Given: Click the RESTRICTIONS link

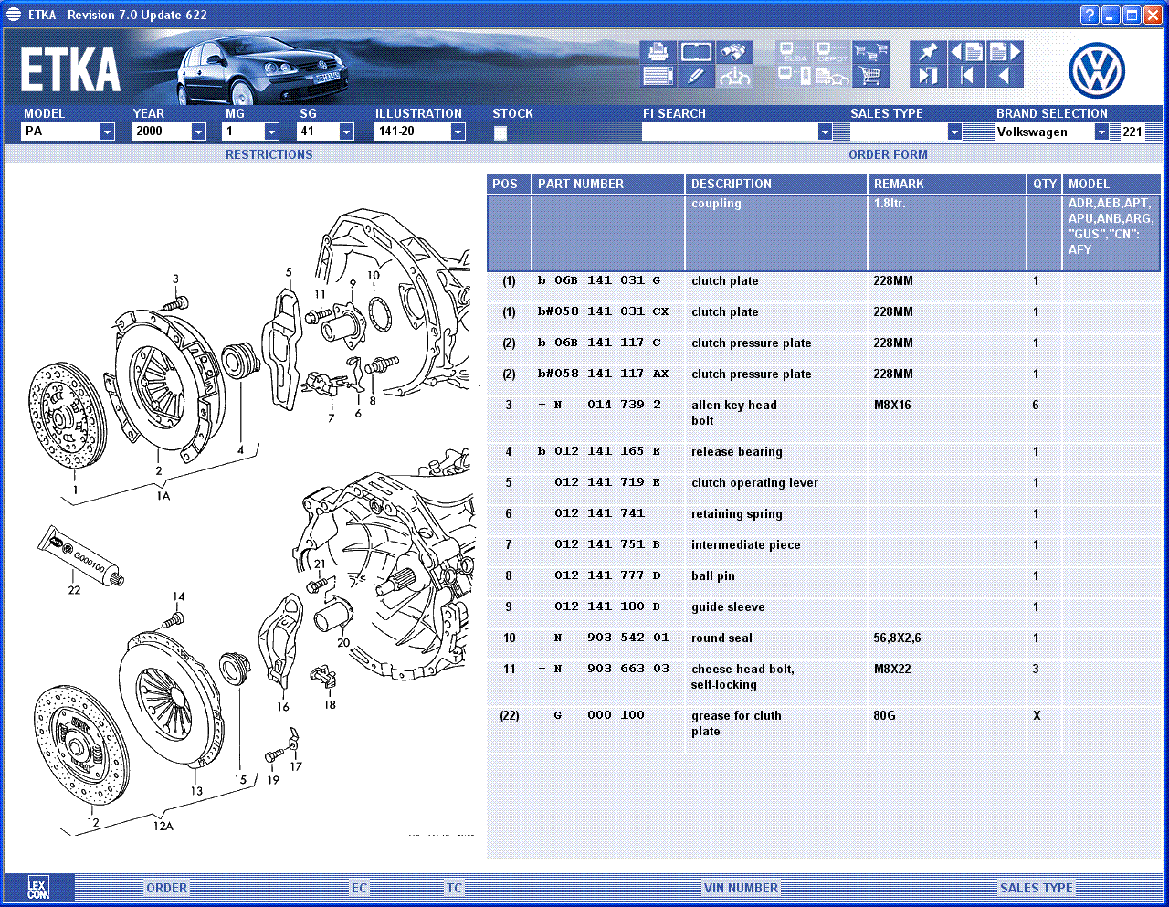Looking at the screenshot, I should (269, 154).
